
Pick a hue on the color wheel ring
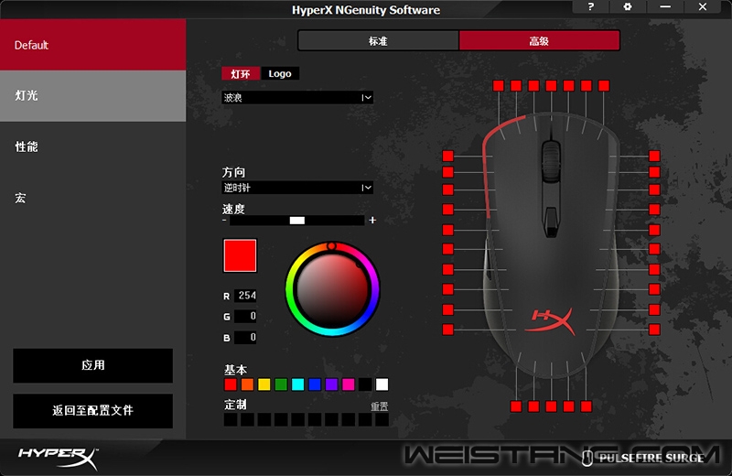[x=291, y=289]
